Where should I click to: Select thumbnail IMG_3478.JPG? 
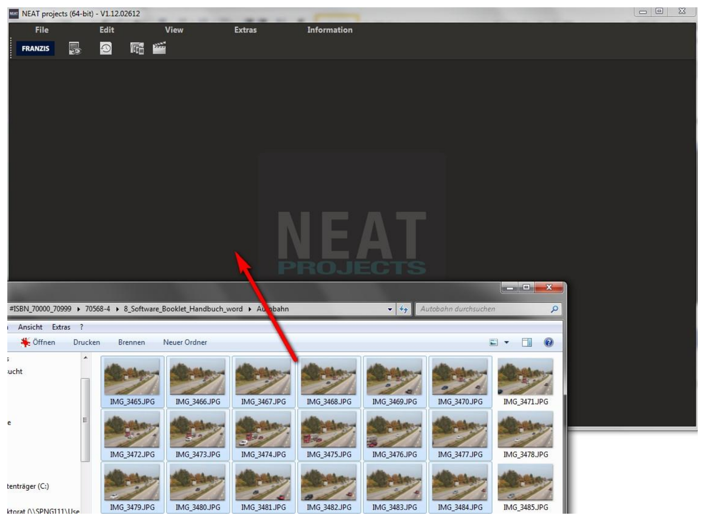[526, 434]
